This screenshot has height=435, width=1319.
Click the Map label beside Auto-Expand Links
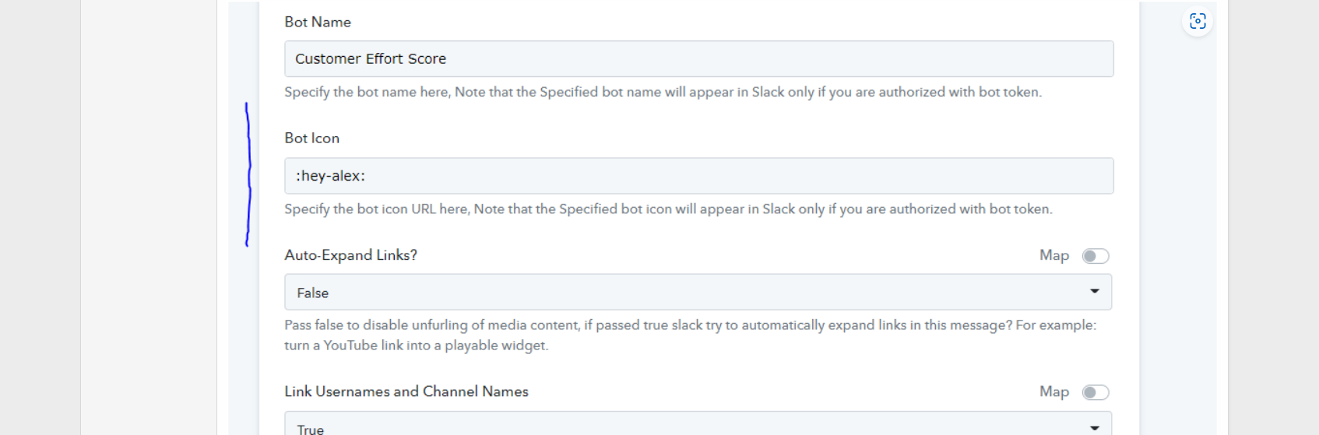point(1054,255)
